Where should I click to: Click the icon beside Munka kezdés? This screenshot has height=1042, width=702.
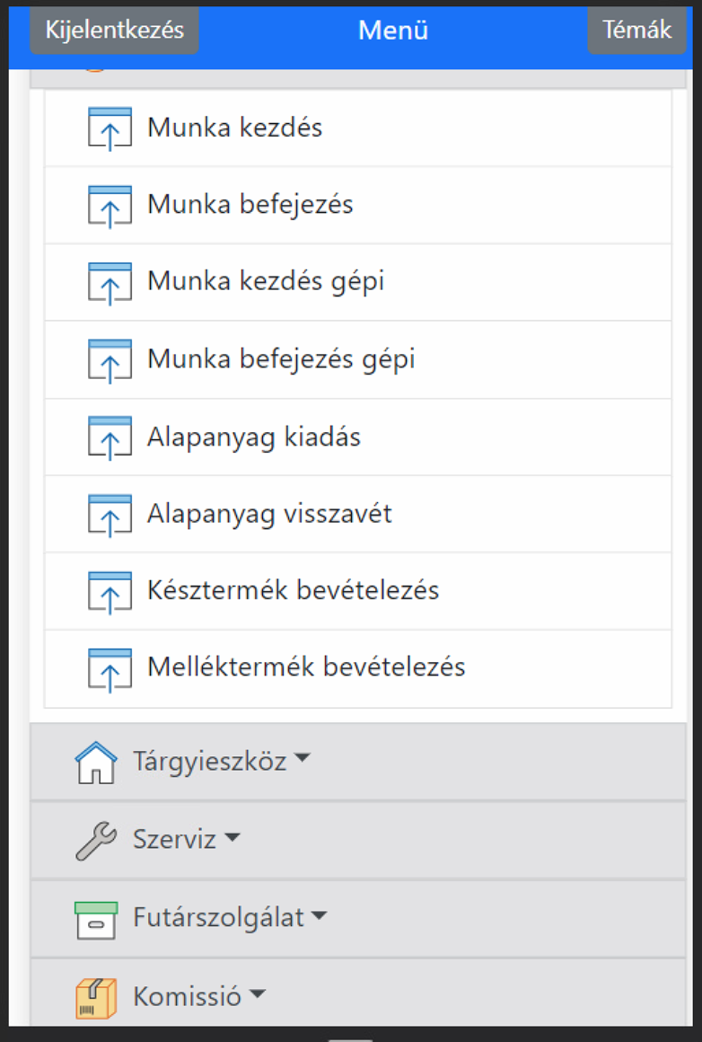(110, 128)
